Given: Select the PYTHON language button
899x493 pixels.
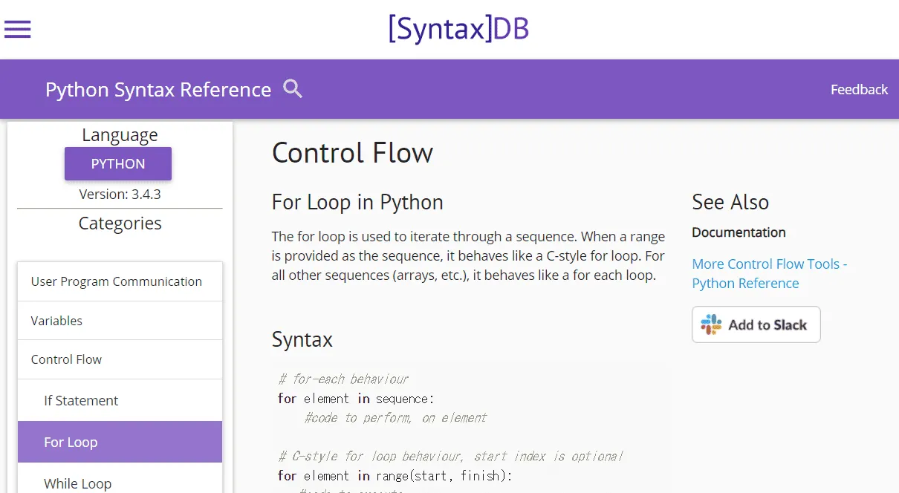Looking at the screenshot, I should tap(117, 163).
